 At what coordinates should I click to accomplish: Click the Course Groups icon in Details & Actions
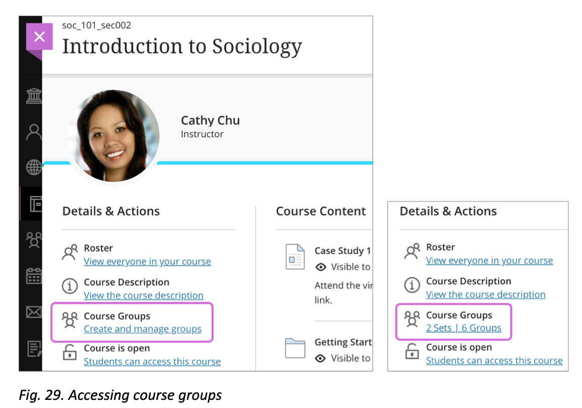70,320
